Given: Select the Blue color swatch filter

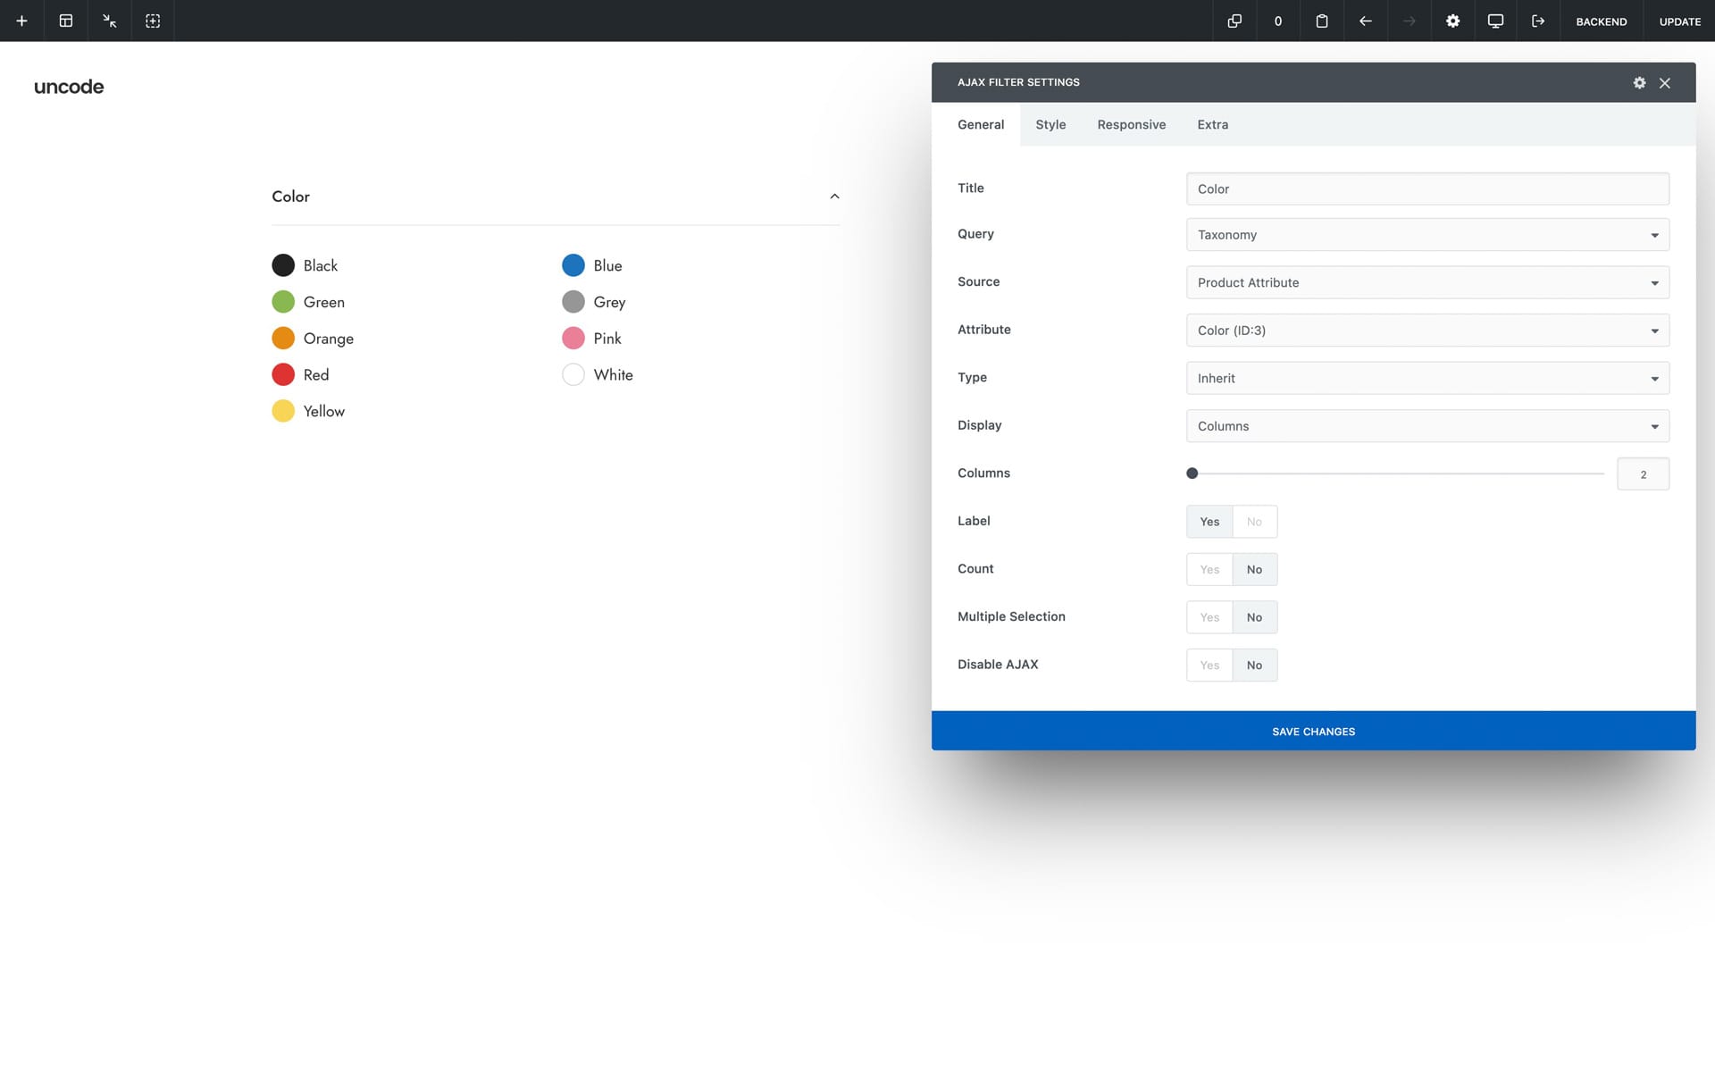Looking at the screenshot, I should (x=573, y=265).
